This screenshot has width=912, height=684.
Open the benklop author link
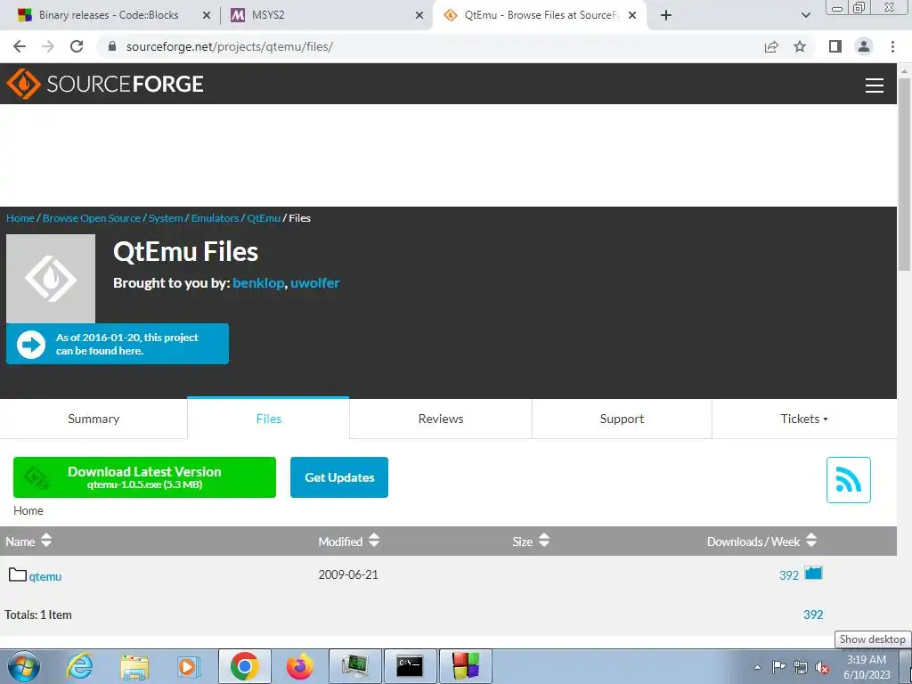coord(258,283)
